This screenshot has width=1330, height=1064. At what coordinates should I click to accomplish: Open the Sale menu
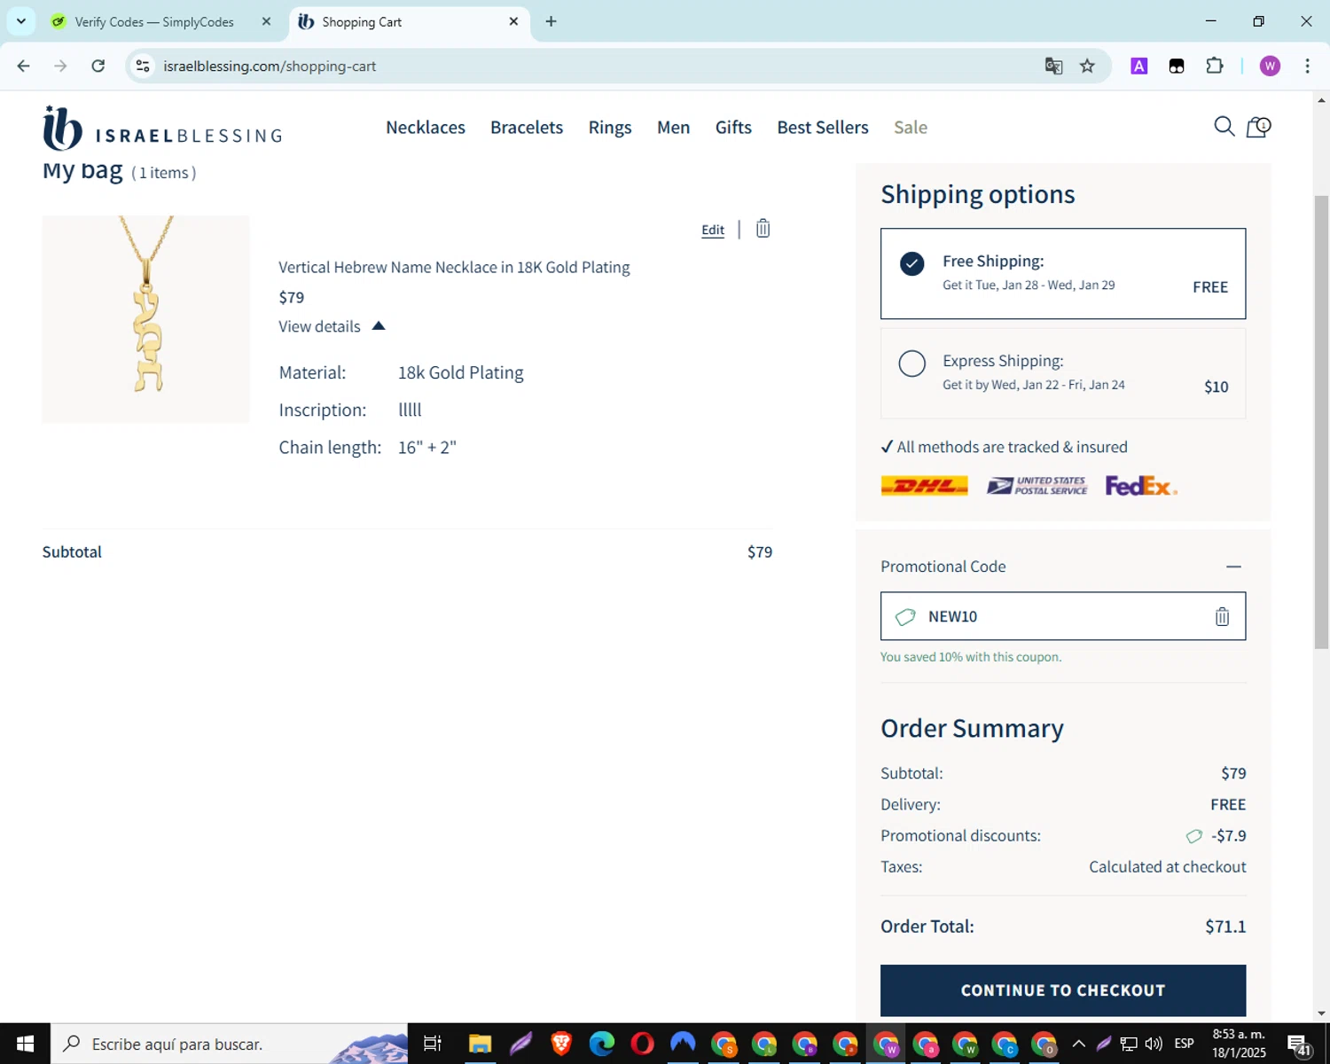911,127
